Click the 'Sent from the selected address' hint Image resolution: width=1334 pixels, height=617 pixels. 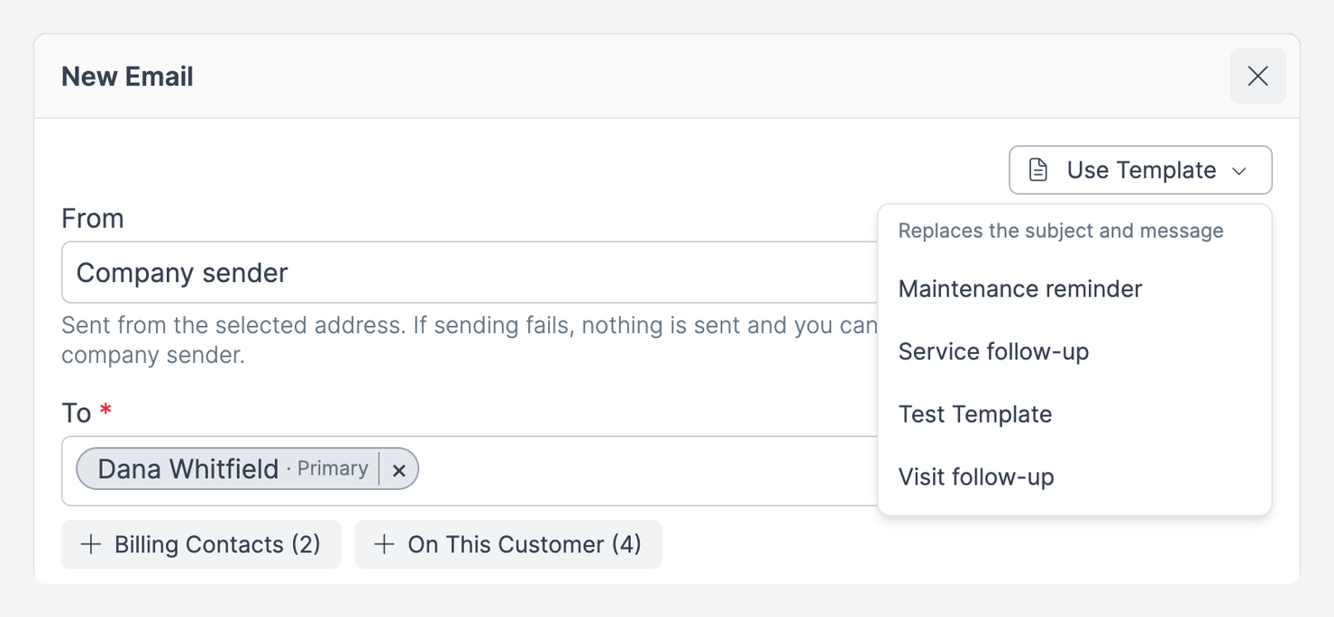click(x=469, y=340)
